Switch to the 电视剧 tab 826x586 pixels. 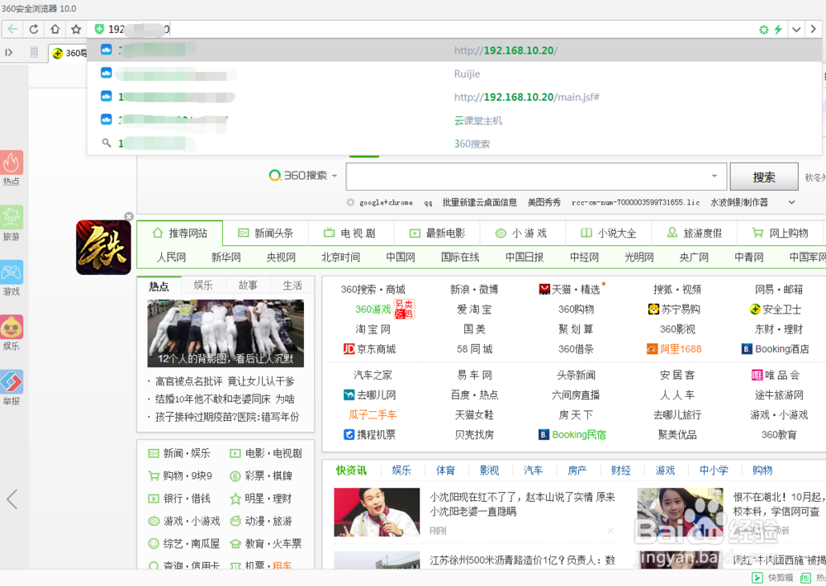pos(351,234)
